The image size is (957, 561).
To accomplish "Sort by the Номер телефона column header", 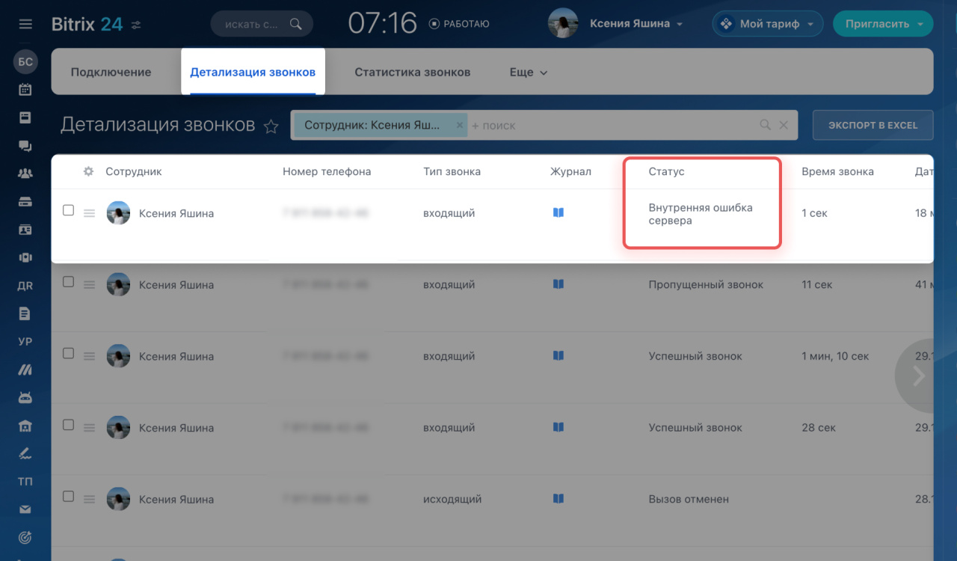I will (327, 171).
